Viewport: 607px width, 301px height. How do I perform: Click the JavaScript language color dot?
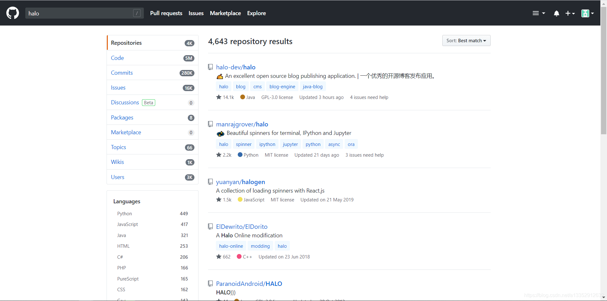tap(240, 200)
